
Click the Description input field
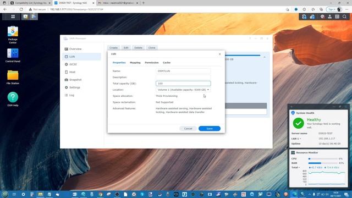point(183,77)
